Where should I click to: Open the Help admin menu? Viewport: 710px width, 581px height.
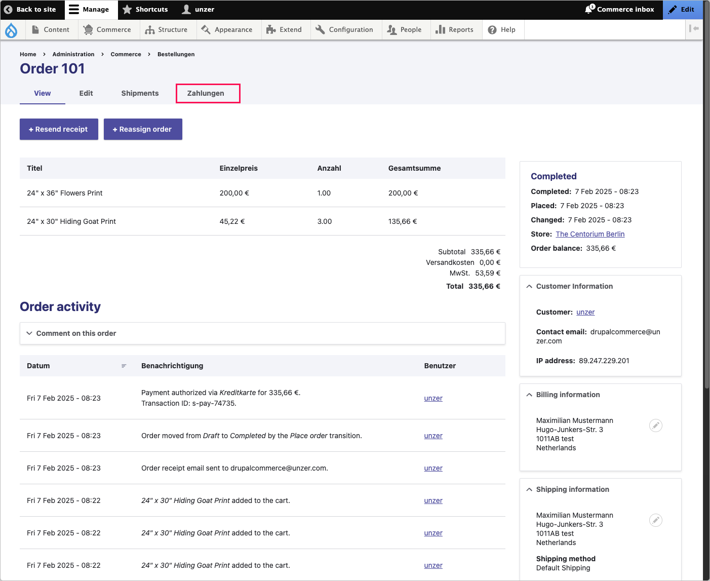click(502, 30)
